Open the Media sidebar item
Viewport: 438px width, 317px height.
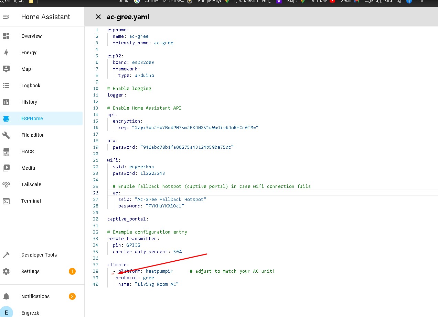(28, 168)
